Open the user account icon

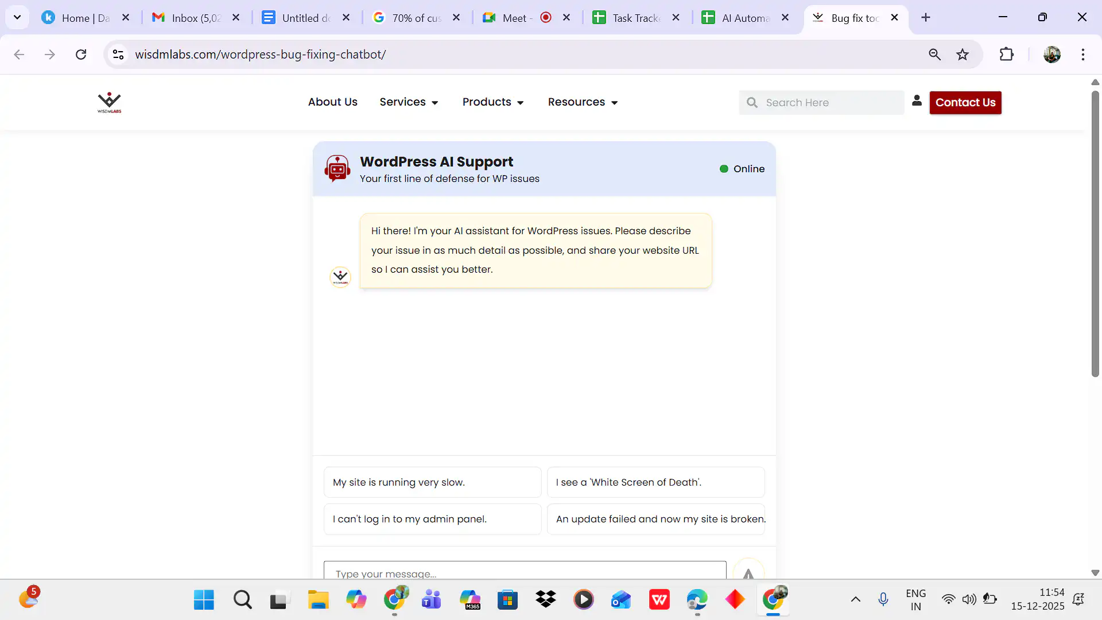pyautogui.click(x=917, y=100)
